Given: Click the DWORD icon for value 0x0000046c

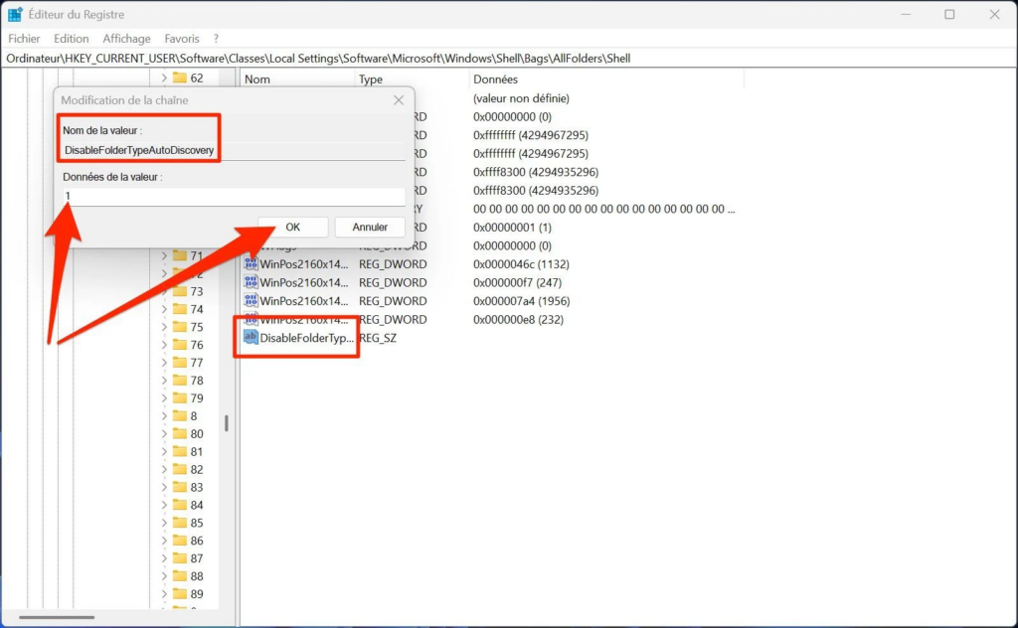Looking at the screenshot, I should point(251,264).
